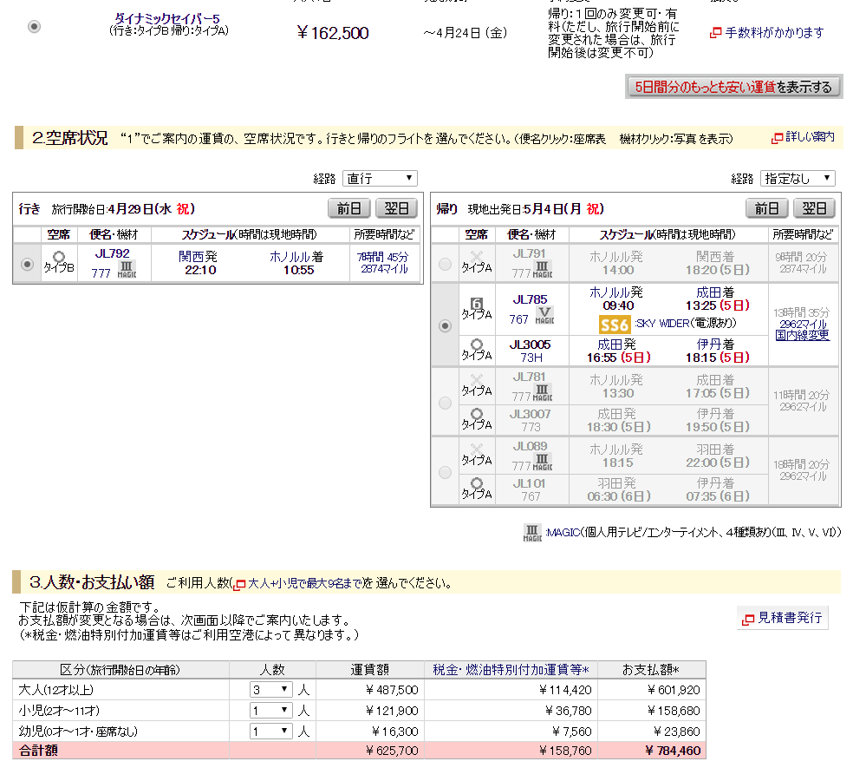Open the MAGIC entertainment legend link
Image resolution: width=853 pixels, height=781 pixels.
point(563,532)
